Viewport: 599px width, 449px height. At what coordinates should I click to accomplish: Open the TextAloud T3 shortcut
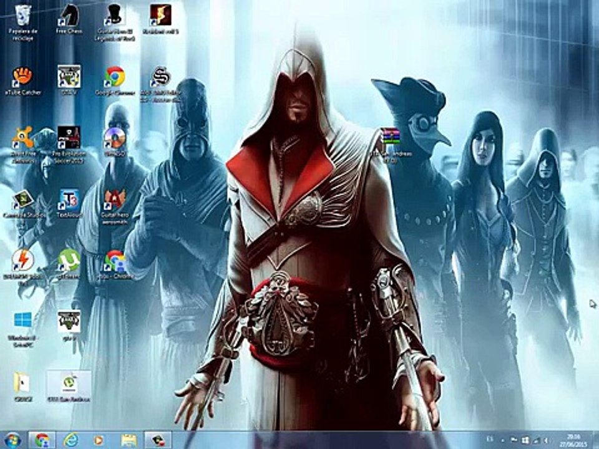(x=69, y=203)
